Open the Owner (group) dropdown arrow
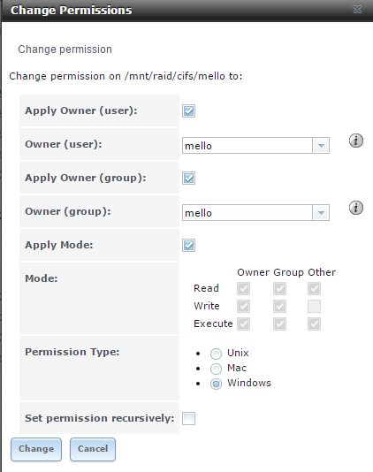This screenshot has height=472, width=373. [321, 213]
